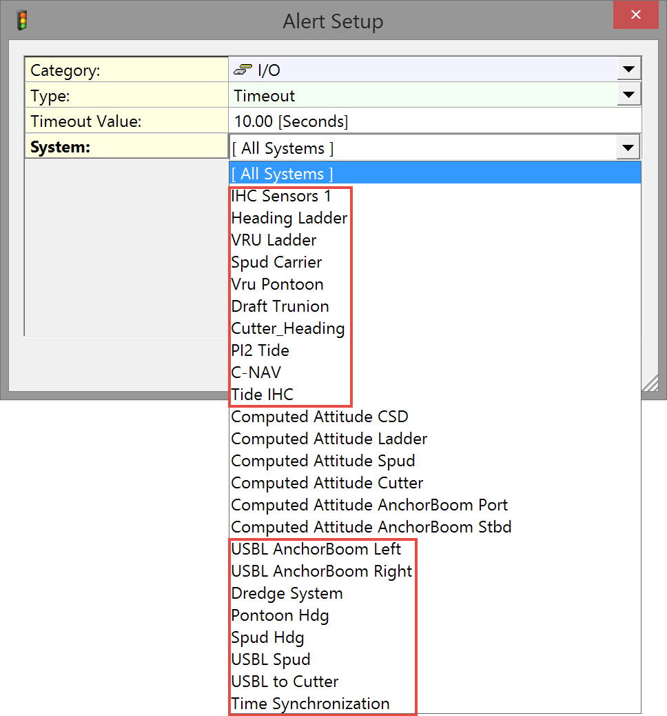
Task: Select Computed Attitude AnchorBoom Port
Action: pyautogui.click(x=369, y=506)
